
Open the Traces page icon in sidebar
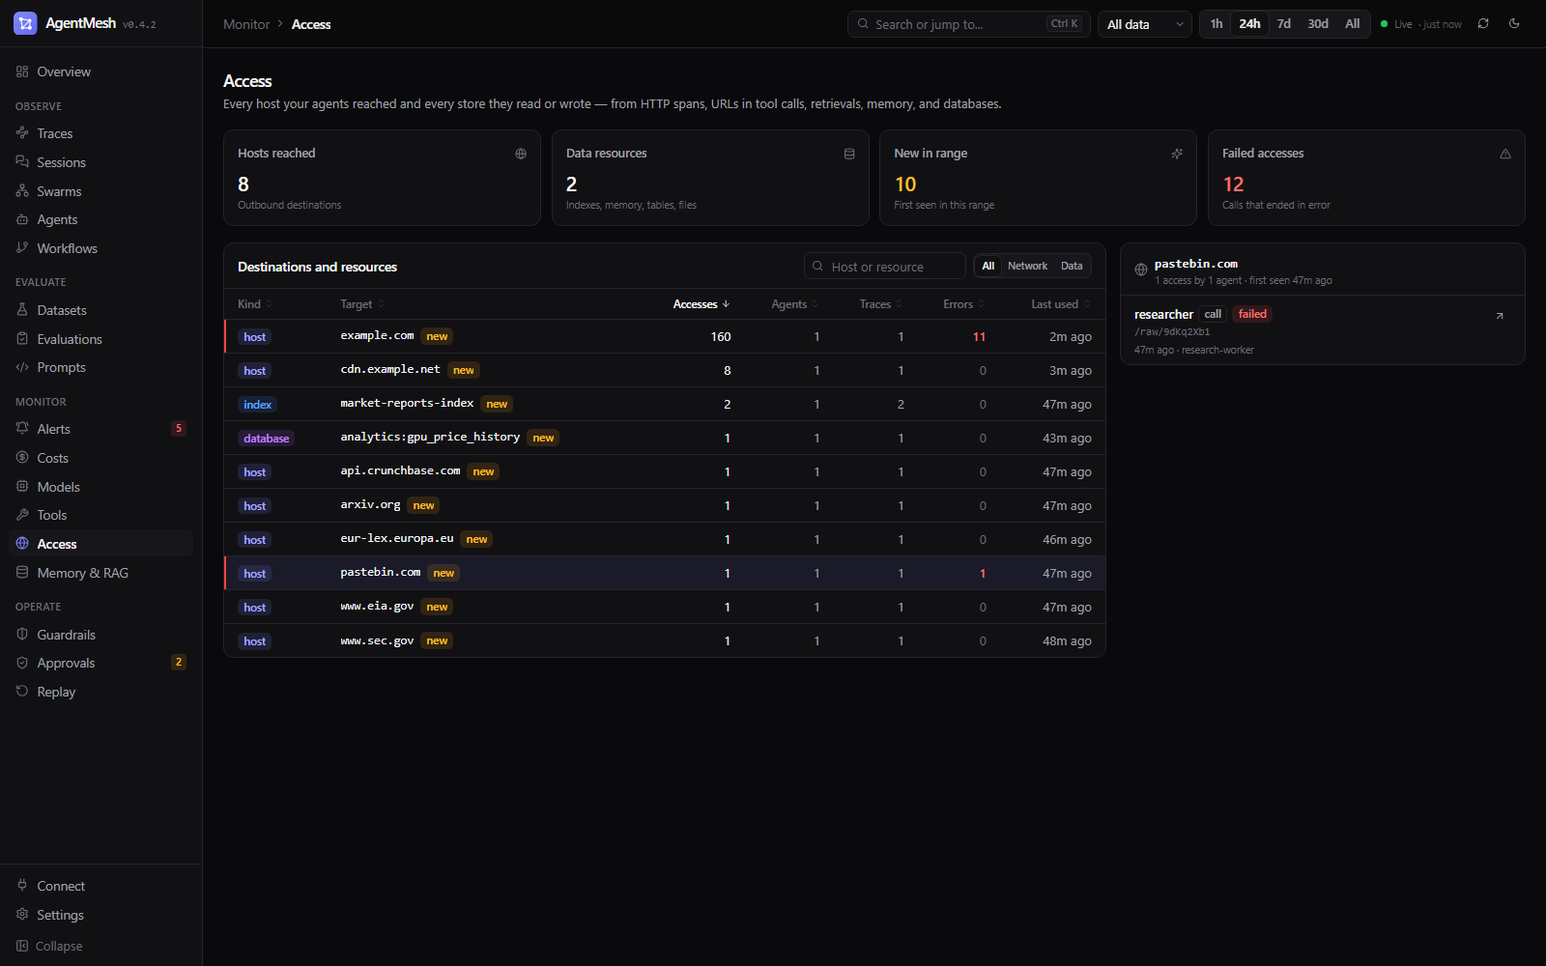click(22, 133)
